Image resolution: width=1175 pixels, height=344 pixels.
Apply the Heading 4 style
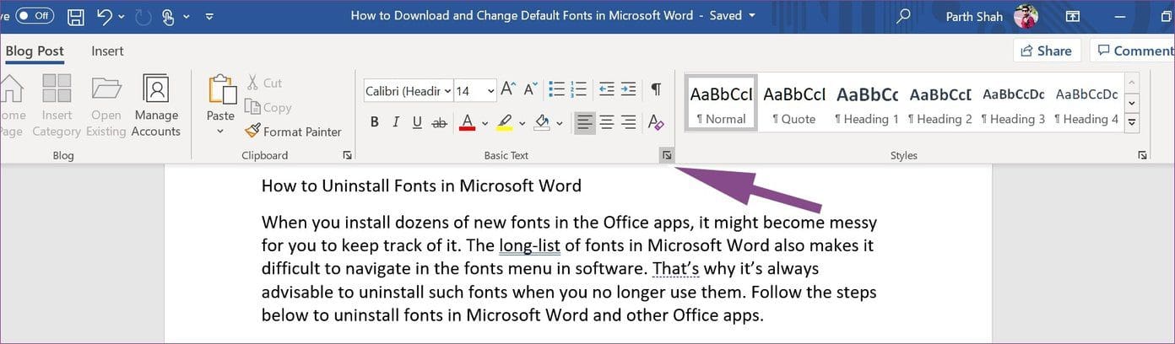click(1086, 104)
